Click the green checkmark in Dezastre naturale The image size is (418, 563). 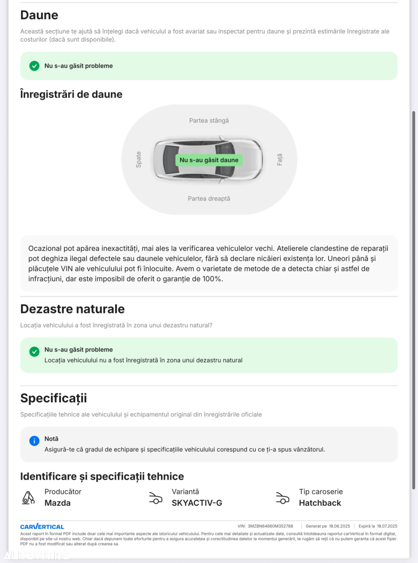(x=34, y=352)
